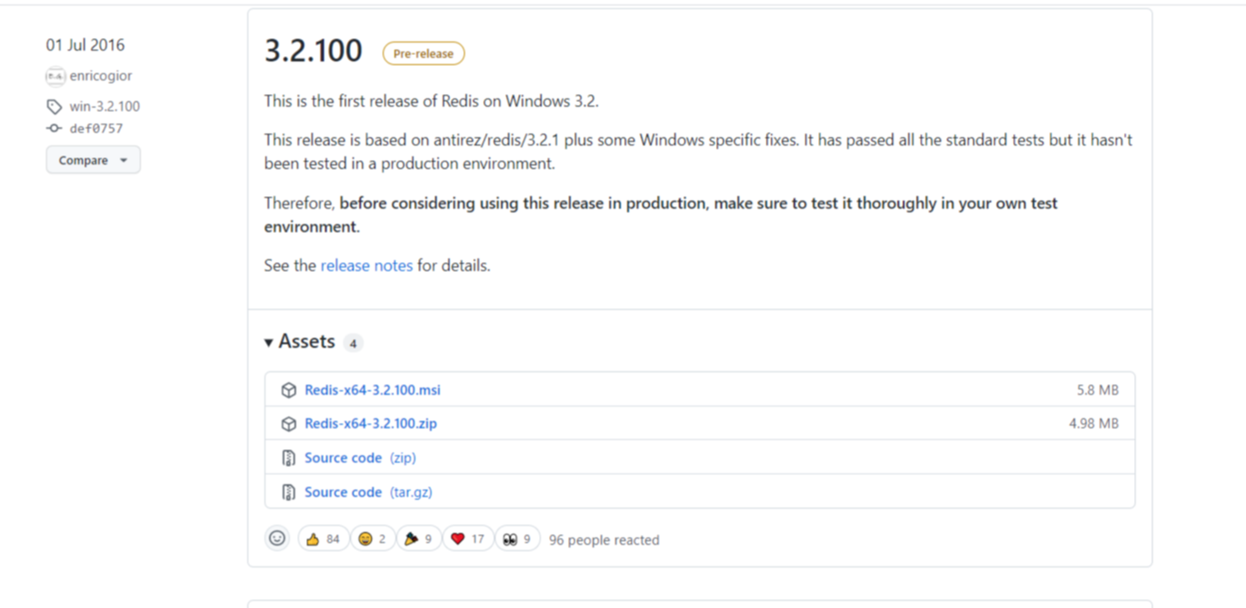Toggle the thumbs up reaction with 84
1246x608 pixels.
(x=323, y=538)
